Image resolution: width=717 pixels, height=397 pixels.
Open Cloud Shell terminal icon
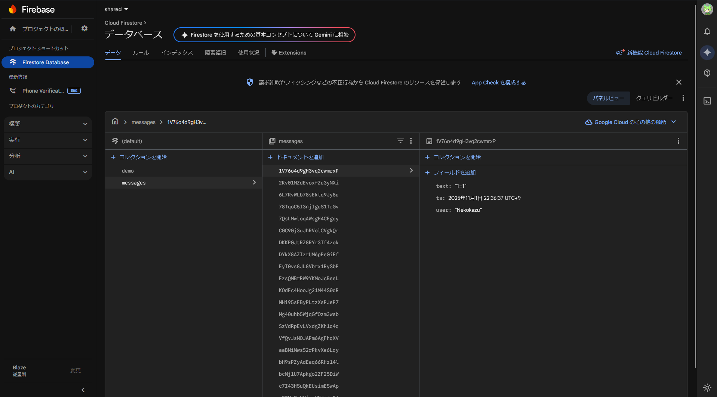[x=707, y=101]
